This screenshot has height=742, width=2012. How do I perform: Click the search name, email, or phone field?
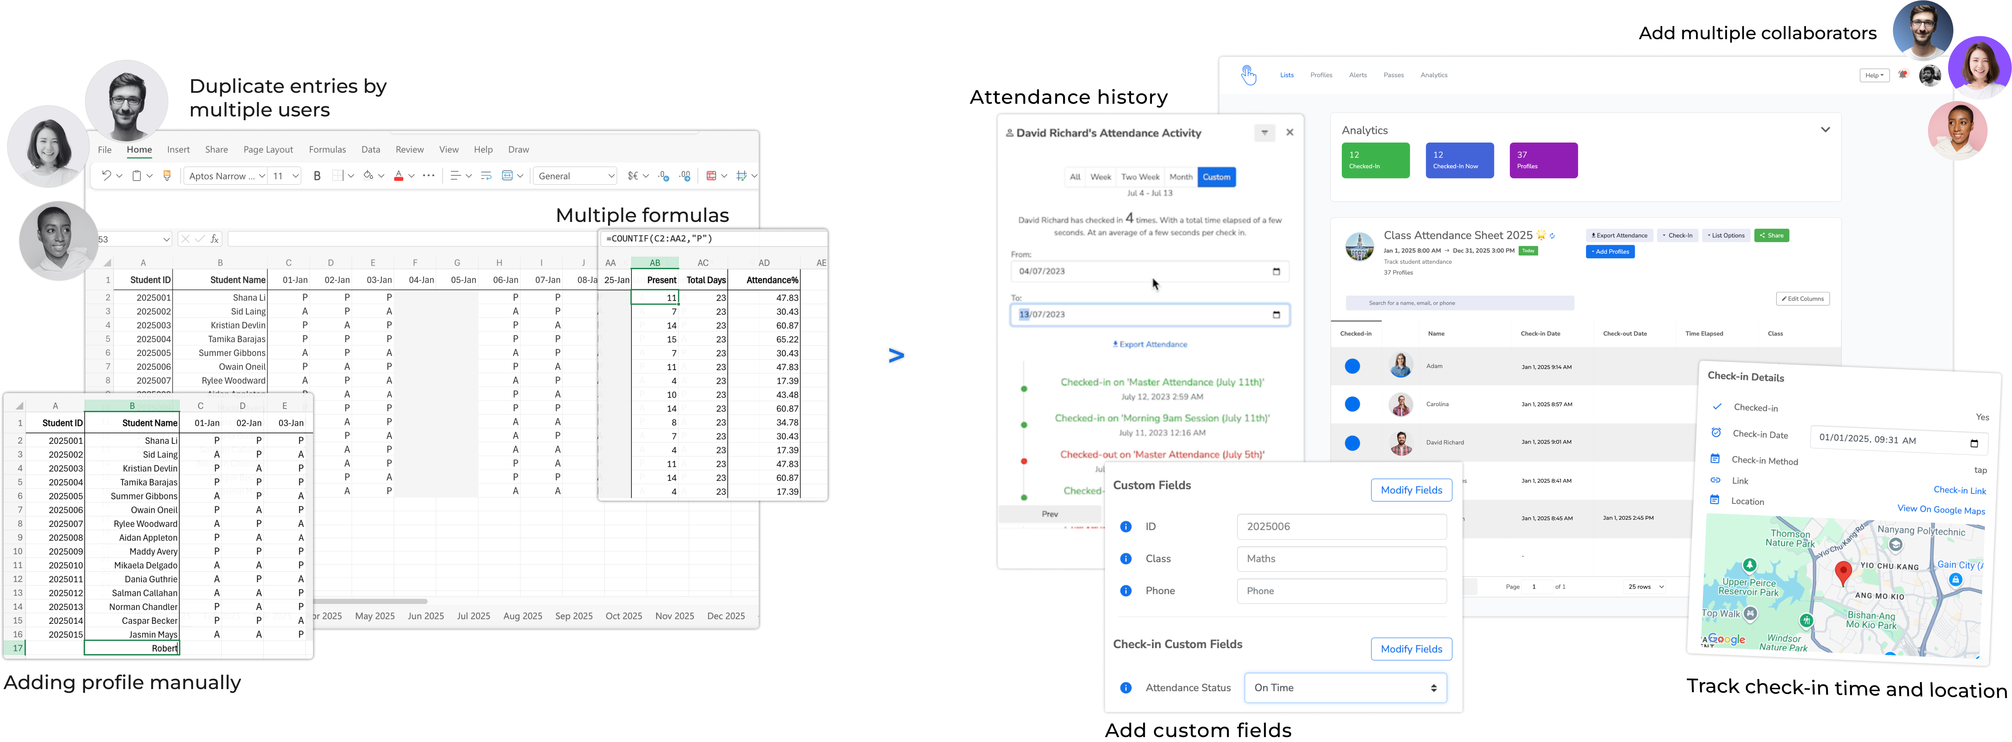pos(1459,303)
